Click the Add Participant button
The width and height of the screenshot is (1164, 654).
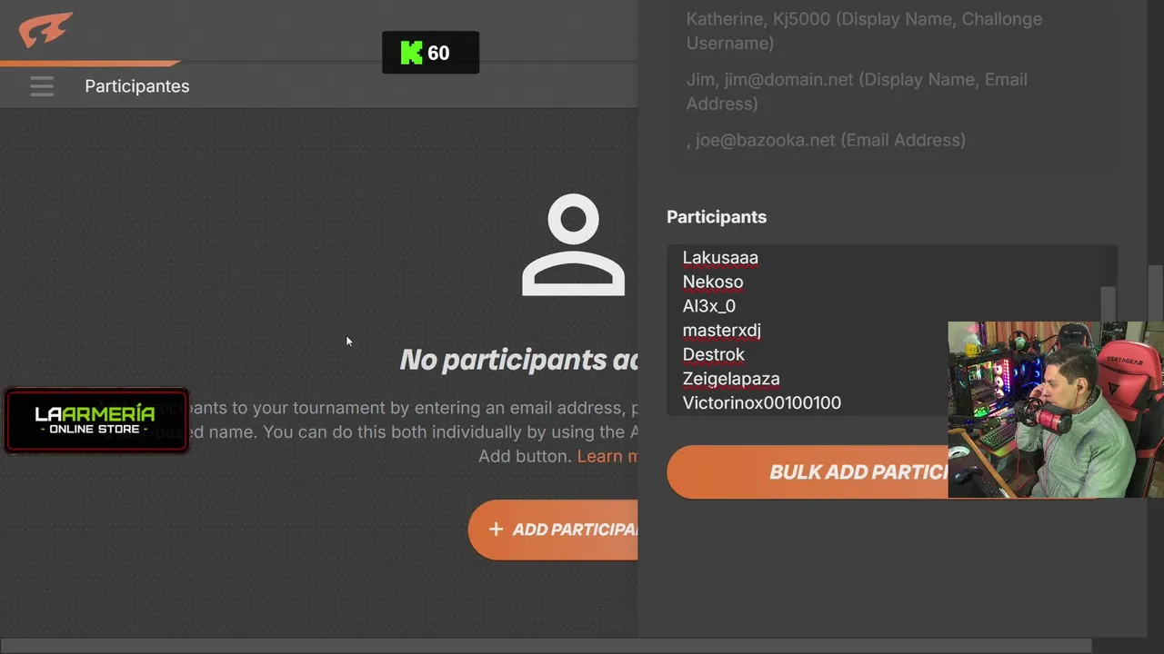tap(553, 530)
